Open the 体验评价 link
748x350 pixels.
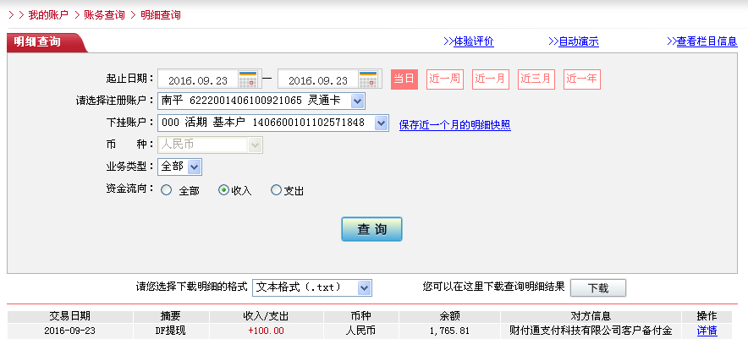473,41
